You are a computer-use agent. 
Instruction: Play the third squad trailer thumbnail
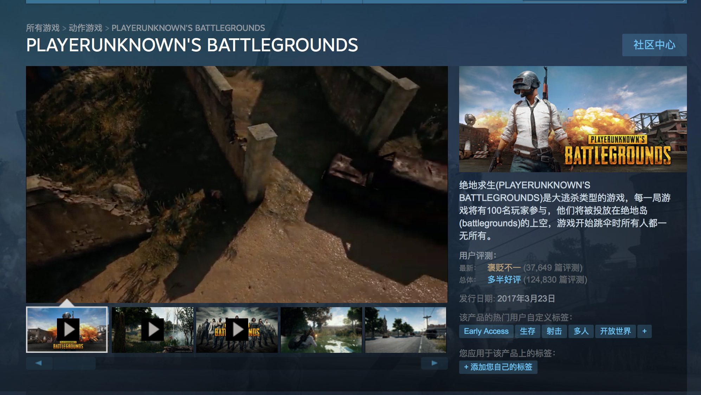click(237, 330)
